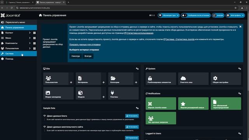Install Демо-данные блога sample data
The image size is (249, 140).
click(132, 116)
